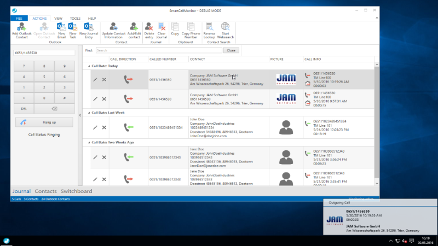Click outgoing call icon of first row
Viewport: 438px width, 246px height.
(128, 79)
